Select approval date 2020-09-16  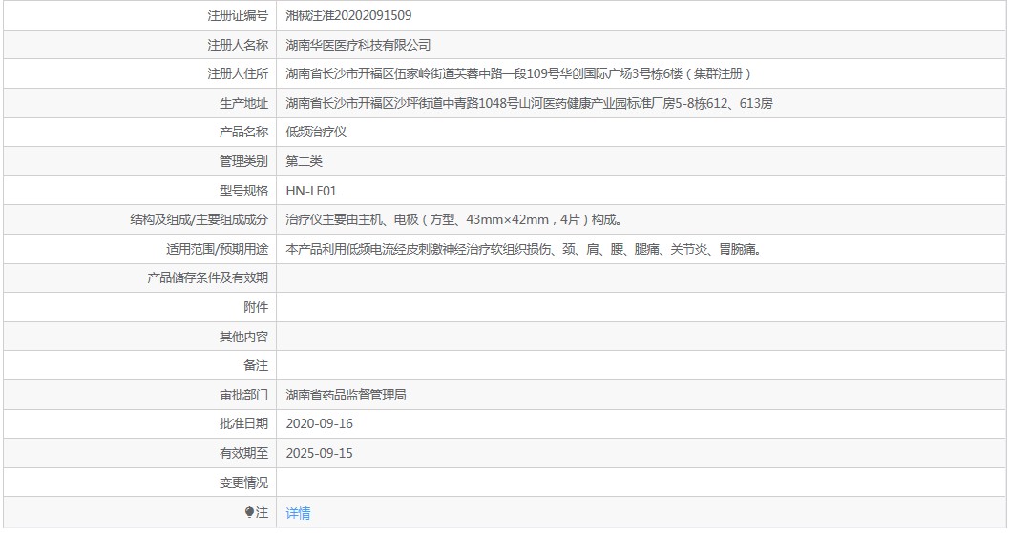tap(319, 423)
